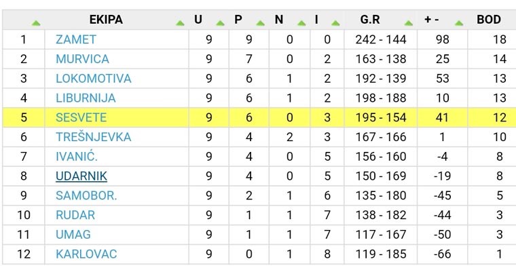Open the LOKOMOTIVA team page
Viewport: 516px width, 270px height.
tap(94, 79)
